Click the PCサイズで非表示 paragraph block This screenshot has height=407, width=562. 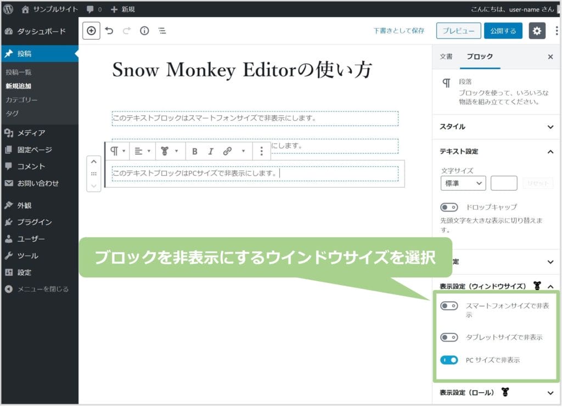click(255, 174)
